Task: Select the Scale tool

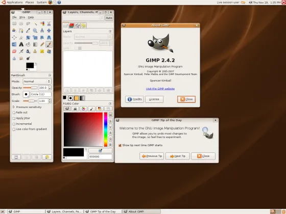Action: pyautogui.click(x=35, y=38)
